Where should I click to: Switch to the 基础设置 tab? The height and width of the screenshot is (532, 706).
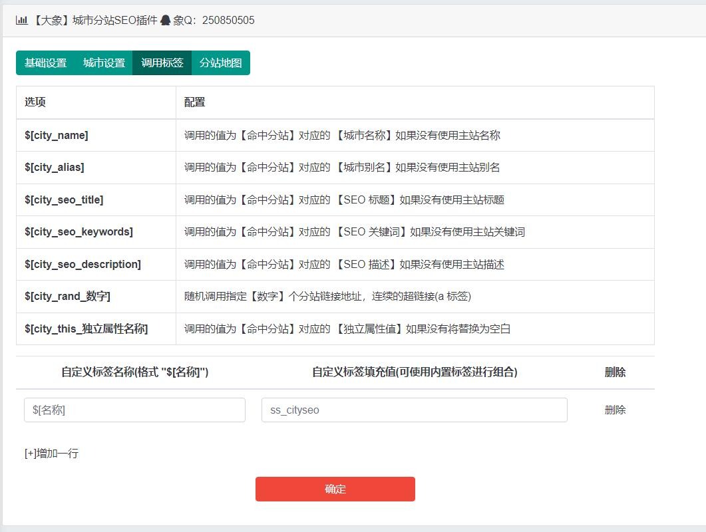point(45,63)
